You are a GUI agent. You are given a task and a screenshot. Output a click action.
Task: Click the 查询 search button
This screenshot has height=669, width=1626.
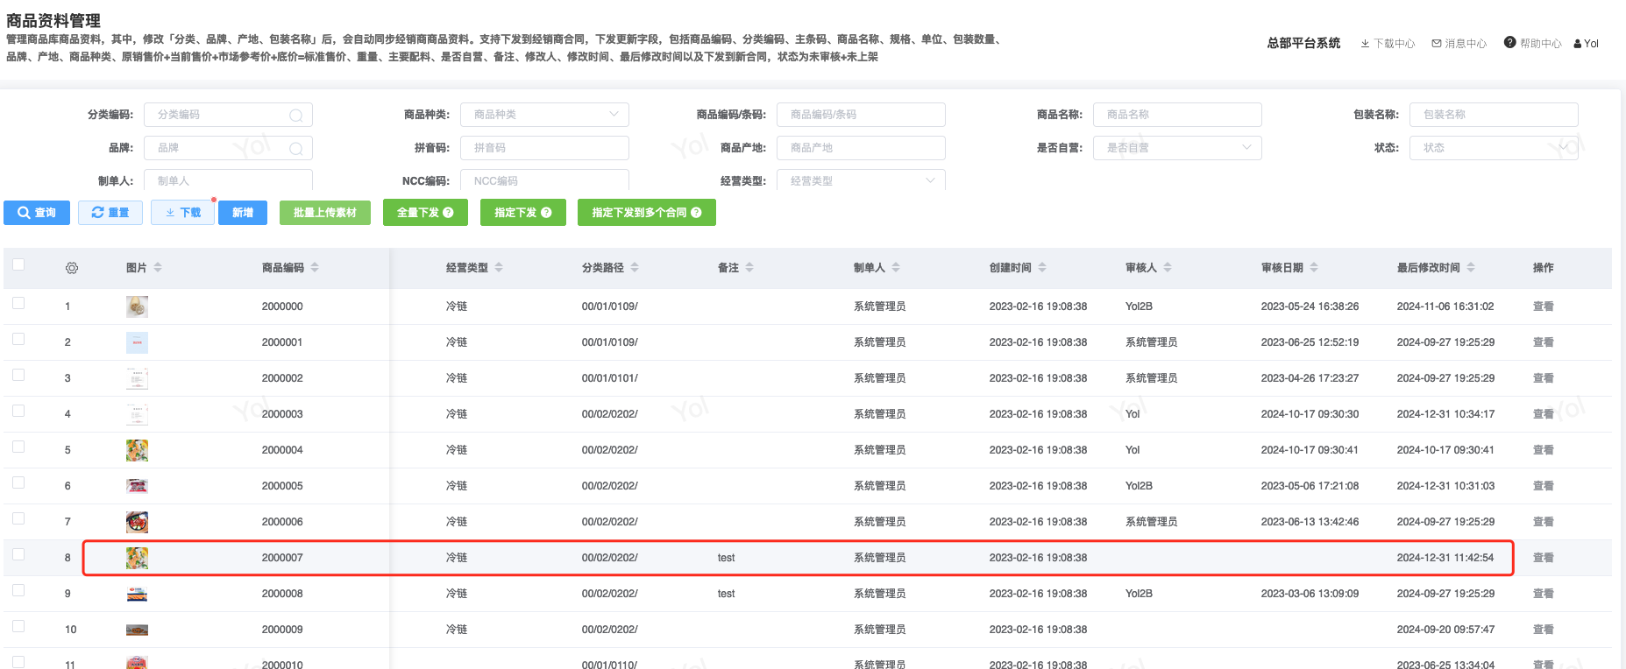tap(37, 213)
